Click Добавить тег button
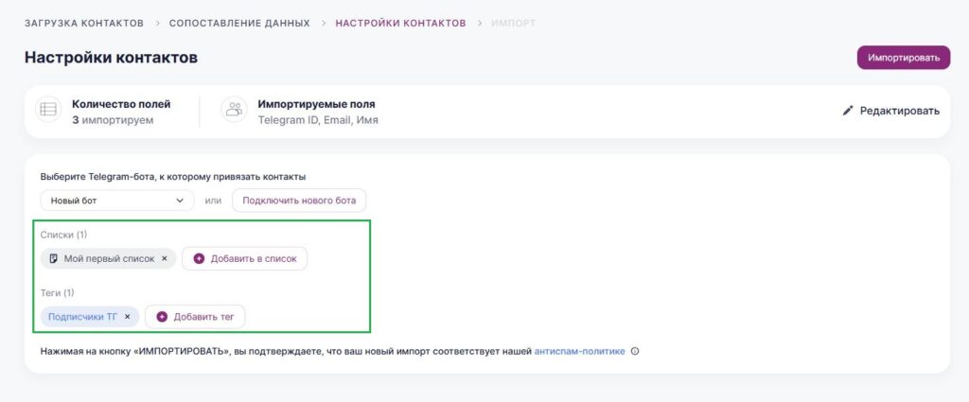The width and height of the screenshot is (969, 402). point(195,317)
